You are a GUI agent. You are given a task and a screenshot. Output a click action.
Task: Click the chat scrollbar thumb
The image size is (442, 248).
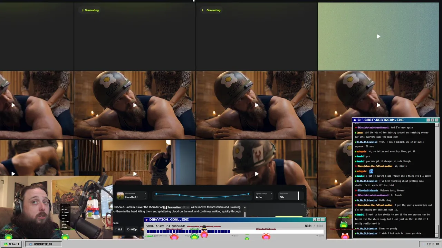click(437, 229)
